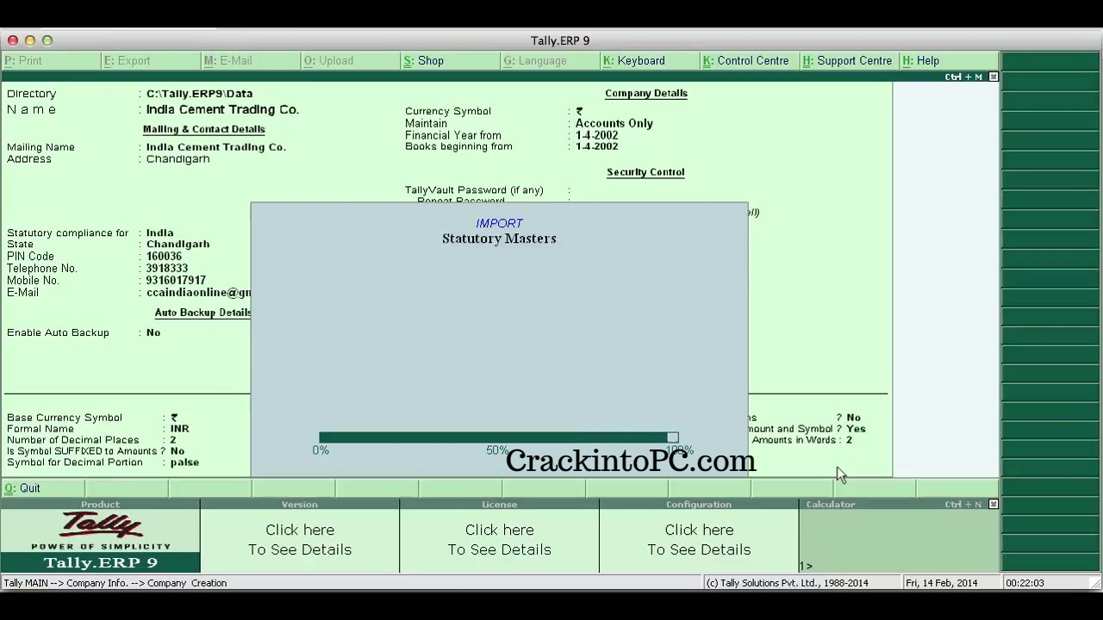Viewport: 1103px width, 620px height.
Task: Close the top panel with X icon
Action: pyautogui.click(x=993, y=77)
